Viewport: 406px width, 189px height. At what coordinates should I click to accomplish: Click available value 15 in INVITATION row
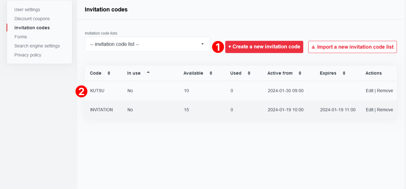tap(186, 110)
